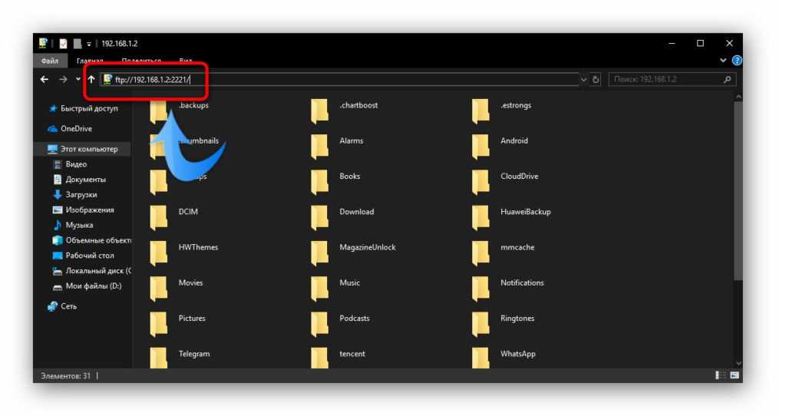Image resolution: width=786 pixels, height=416 pixels.
Task: Refresh the current FTP folder listing
Action: tap(596, 79)
